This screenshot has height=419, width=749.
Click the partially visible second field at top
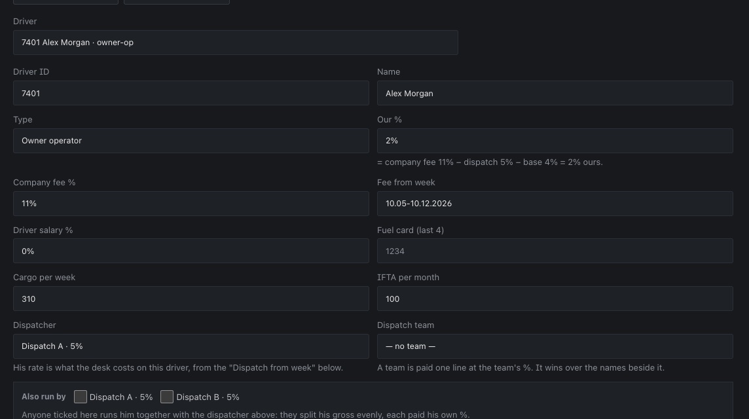point(177,2)
